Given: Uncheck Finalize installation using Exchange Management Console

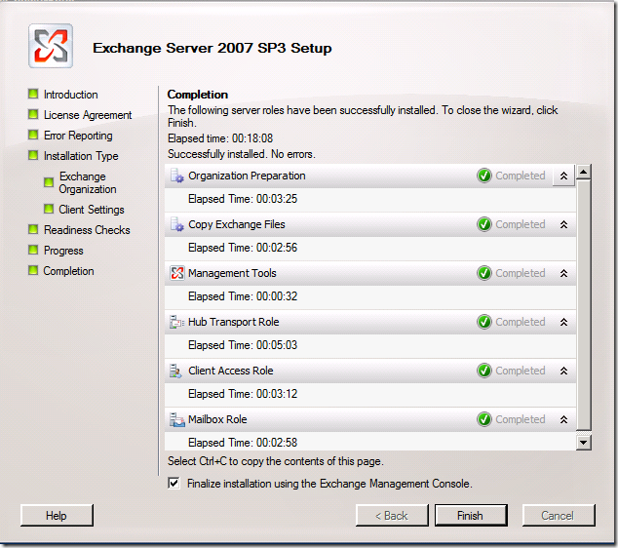Looking at the screenshot, I should (174, 483).
